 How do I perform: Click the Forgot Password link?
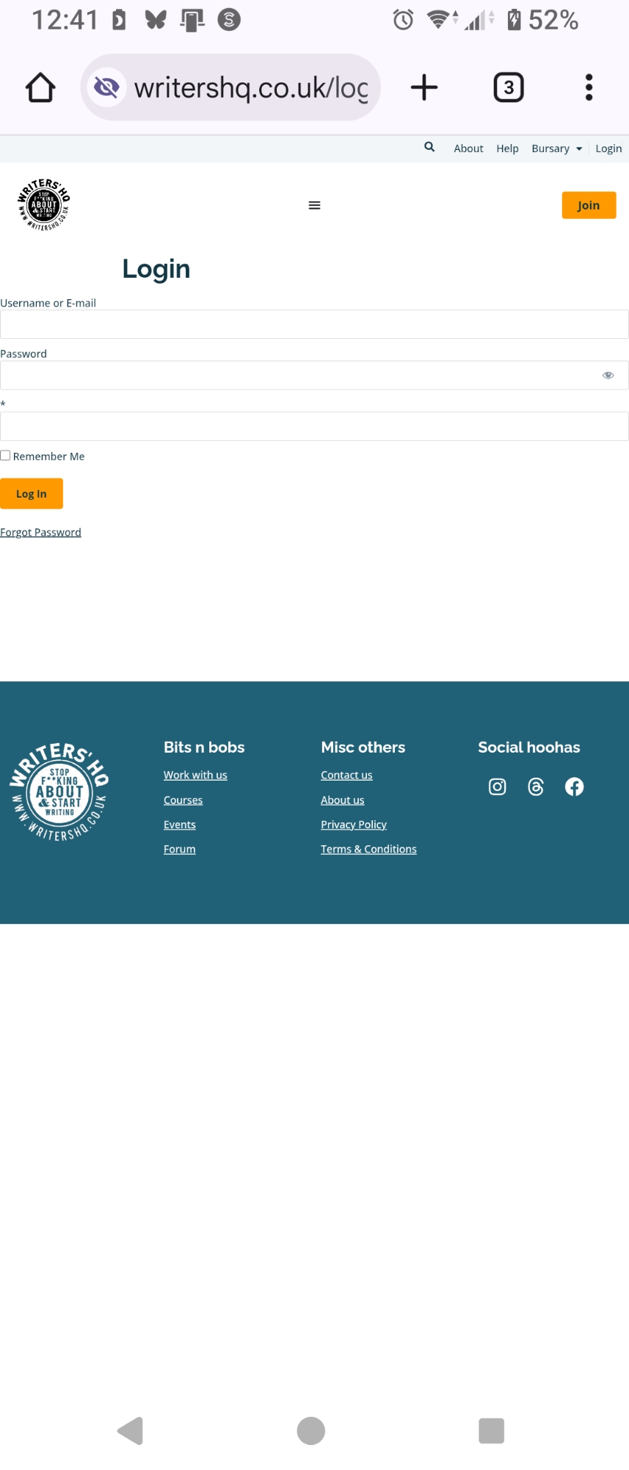click(41, 532)
